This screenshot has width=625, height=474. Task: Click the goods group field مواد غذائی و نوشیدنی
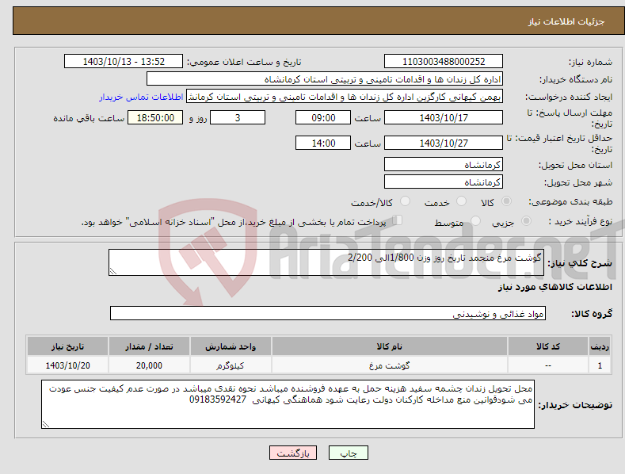tap(328, 313)
